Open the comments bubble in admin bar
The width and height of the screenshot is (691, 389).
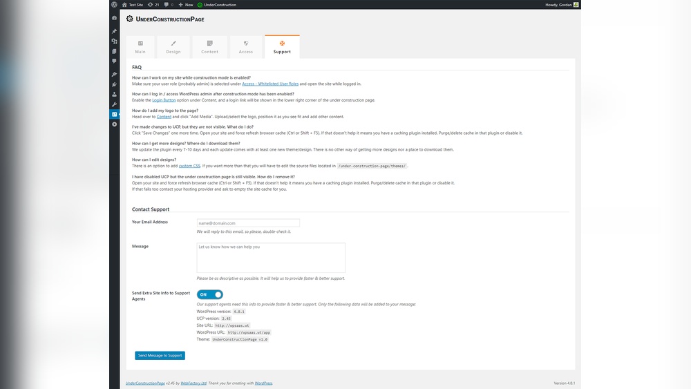click(x=169, y=4)
